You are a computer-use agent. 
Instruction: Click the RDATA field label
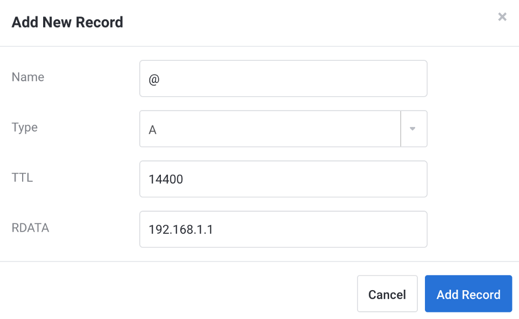(30, 228)
